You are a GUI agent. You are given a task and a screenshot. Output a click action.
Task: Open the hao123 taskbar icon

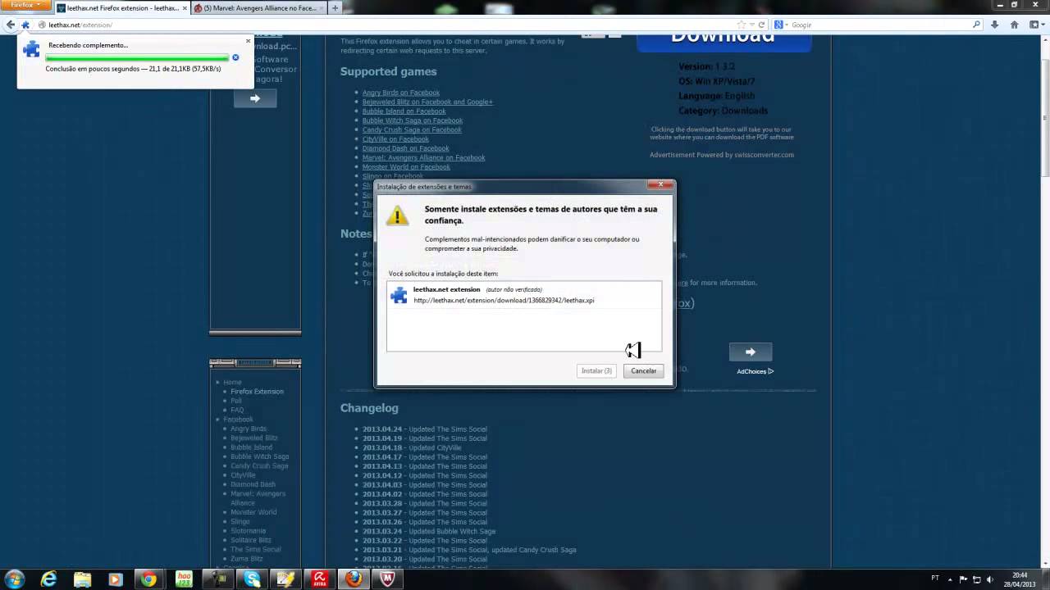(x=184, y=579)
